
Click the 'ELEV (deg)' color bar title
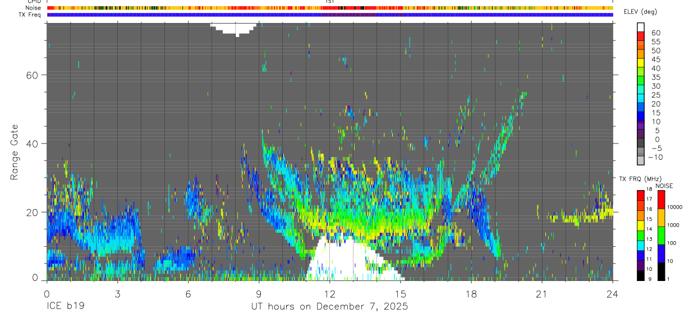click(x=640, y=12)
